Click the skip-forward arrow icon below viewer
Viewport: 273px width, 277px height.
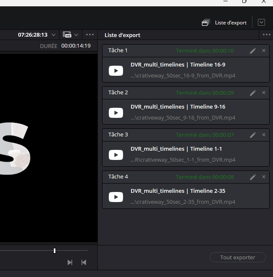click(x=70, y=262)
